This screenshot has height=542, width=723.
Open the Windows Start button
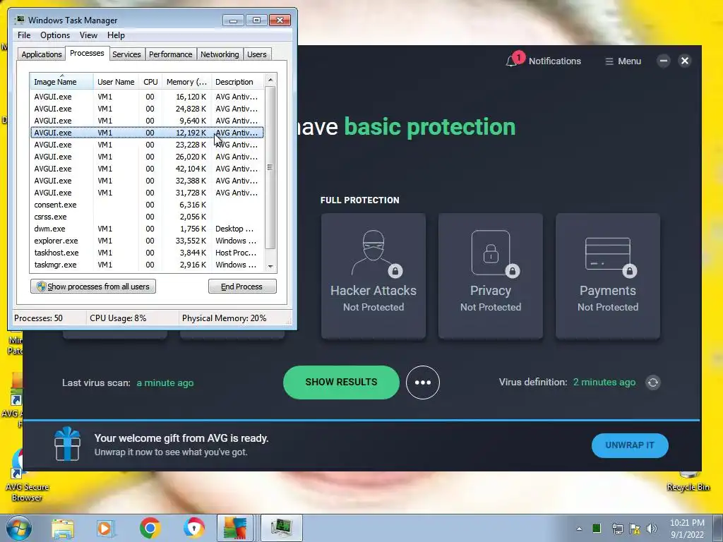[18, 528]
